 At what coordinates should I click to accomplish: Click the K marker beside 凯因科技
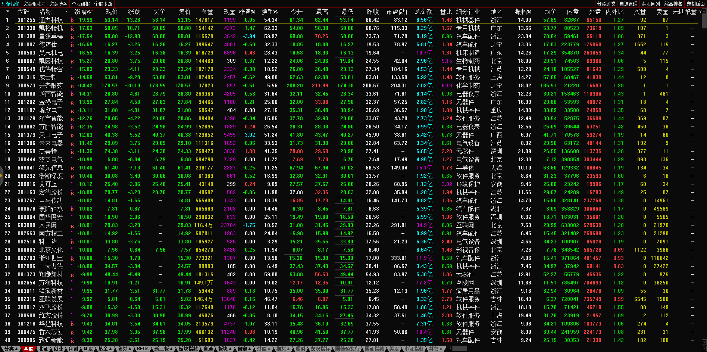pyautogui.click(x=72, y=62)
